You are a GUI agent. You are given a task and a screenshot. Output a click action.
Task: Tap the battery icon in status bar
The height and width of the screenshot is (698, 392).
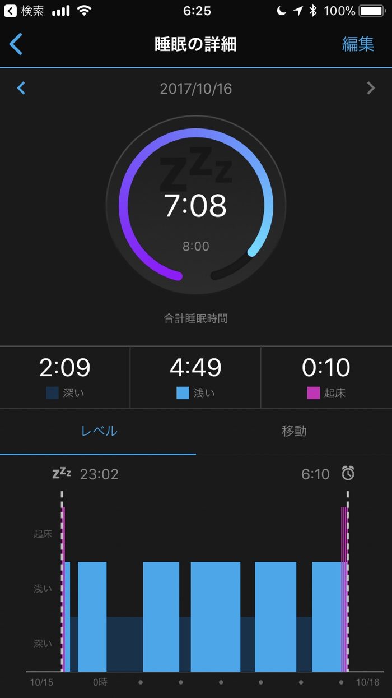tap(372, 11)
